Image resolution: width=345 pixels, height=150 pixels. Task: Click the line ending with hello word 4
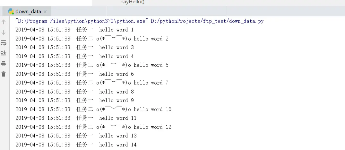pos(74,56)
